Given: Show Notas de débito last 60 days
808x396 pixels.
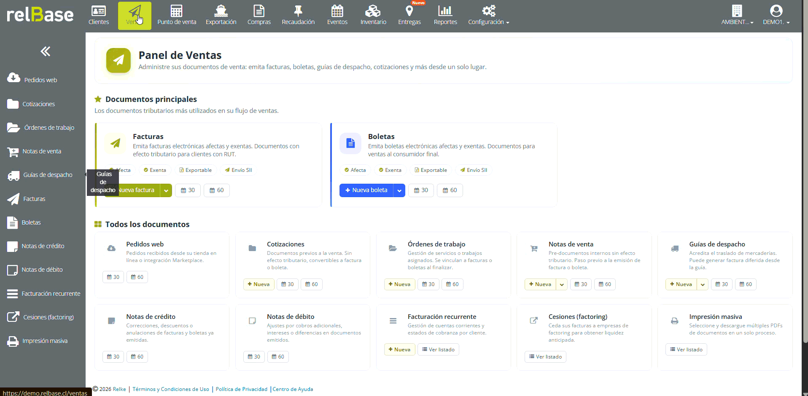Looking at the screenshot, I should click(x=278, y=357).
